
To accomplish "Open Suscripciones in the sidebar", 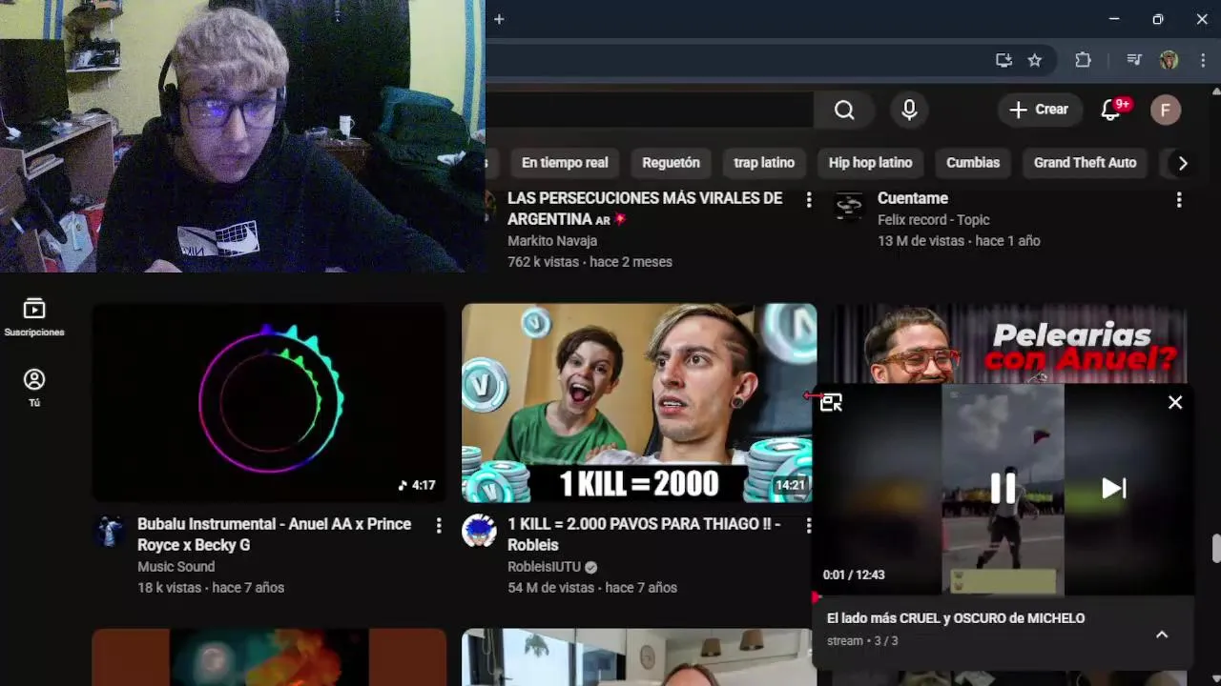I will point(34,317).
